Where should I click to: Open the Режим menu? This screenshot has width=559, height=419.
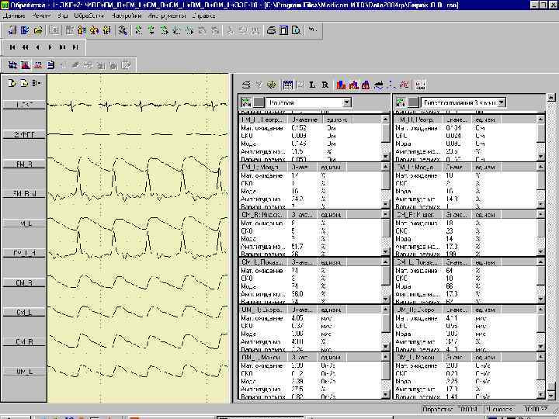tap(40, 16)
